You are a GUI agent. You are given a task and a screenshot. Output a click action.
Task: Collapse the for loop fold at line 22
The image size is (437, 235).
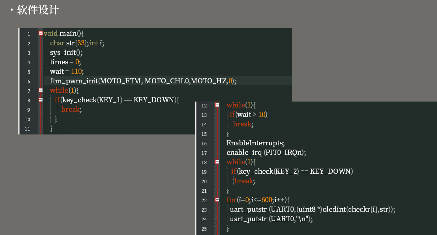coord(217,200)
